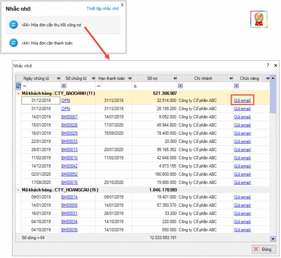Screen dimensions: 281x258
Task: Click the Đóng button
Action: [x=264, y=249]
